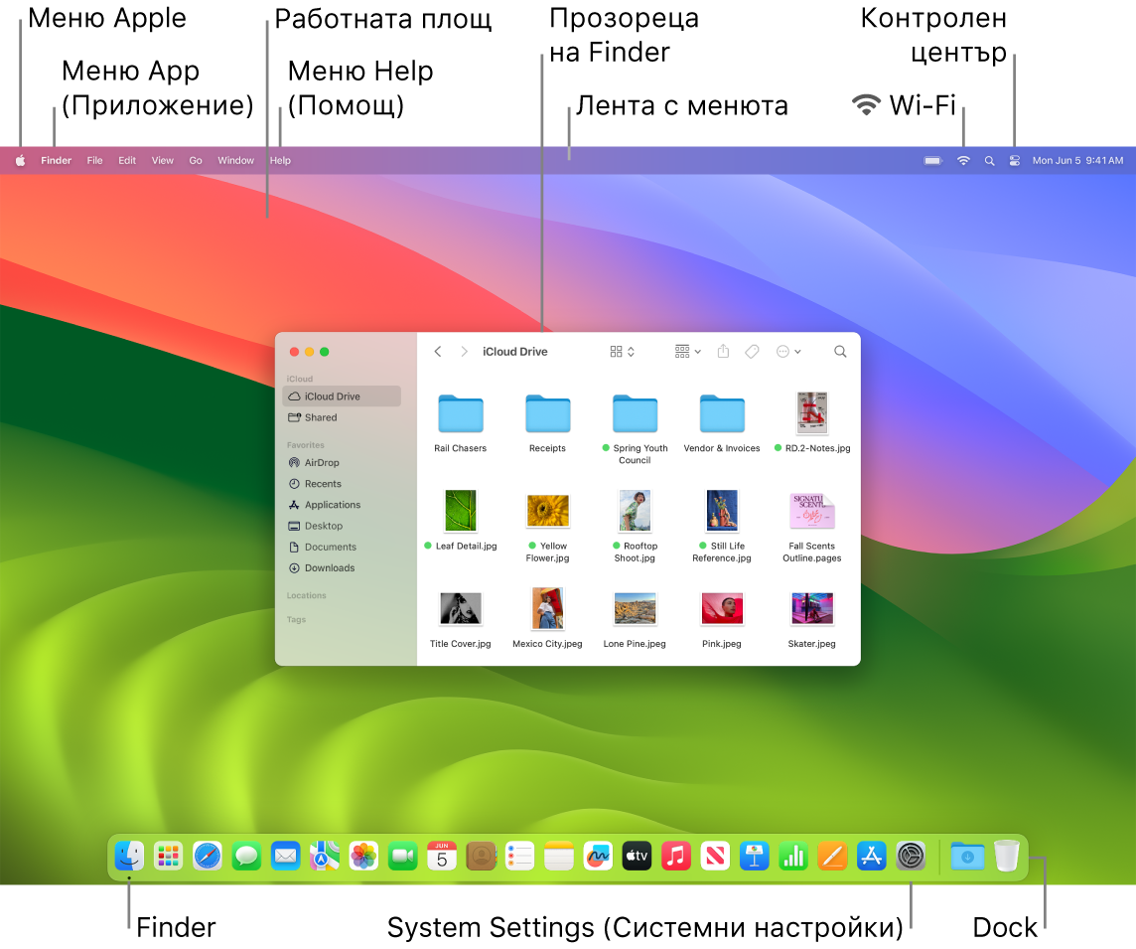This screenshot has height=949, width=1136.
Task: Open the Tags icon in the Finder toolbar
Action: (x=752, y=351)
